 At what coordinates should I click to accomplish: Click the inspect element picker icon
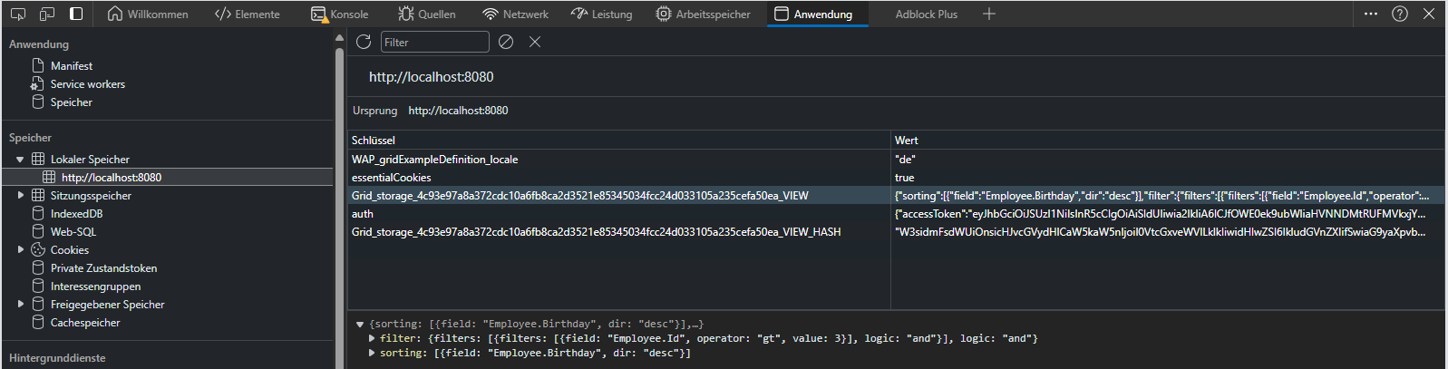18,14
